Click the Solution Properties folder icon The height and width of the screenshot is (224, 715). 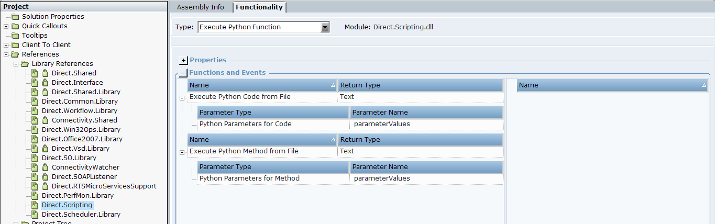click(x=15, y=17)
